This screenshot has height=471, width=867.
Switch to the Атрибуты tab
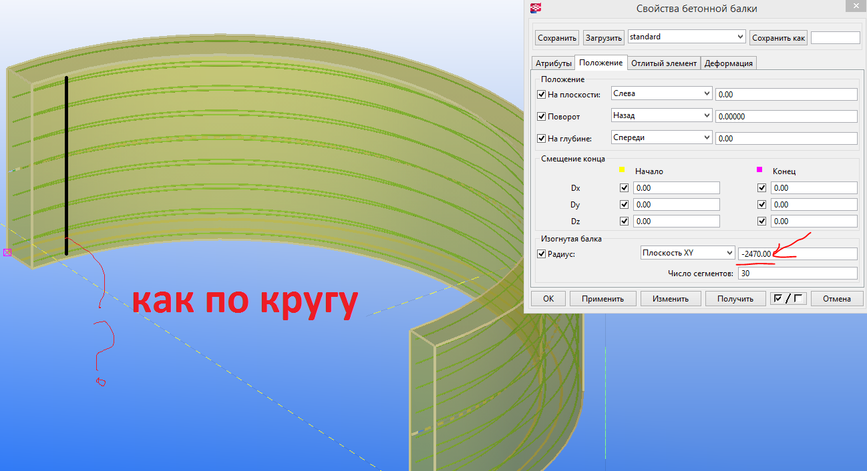pyautogui.click(x=553, y=63)
